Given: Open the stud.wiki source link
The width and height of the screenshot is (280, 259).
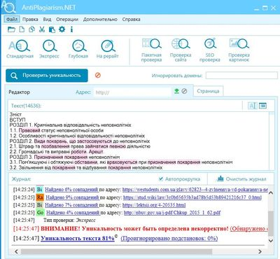Looking at the screenshot, I should pos(192,197).
